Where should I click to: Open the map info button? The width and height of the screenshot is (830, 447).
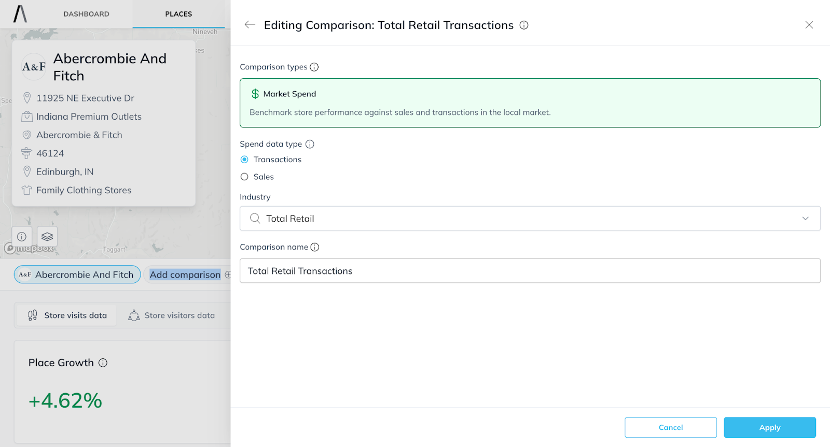click(x=22, y=237)
